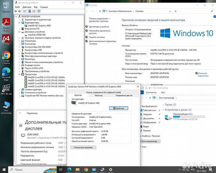
Task: Click search field in System window
Action: click(x=197, y=11)
